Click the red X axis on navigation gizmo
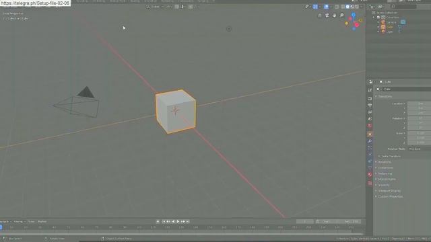This screenshot has width=431, height=242. (357, 25)
